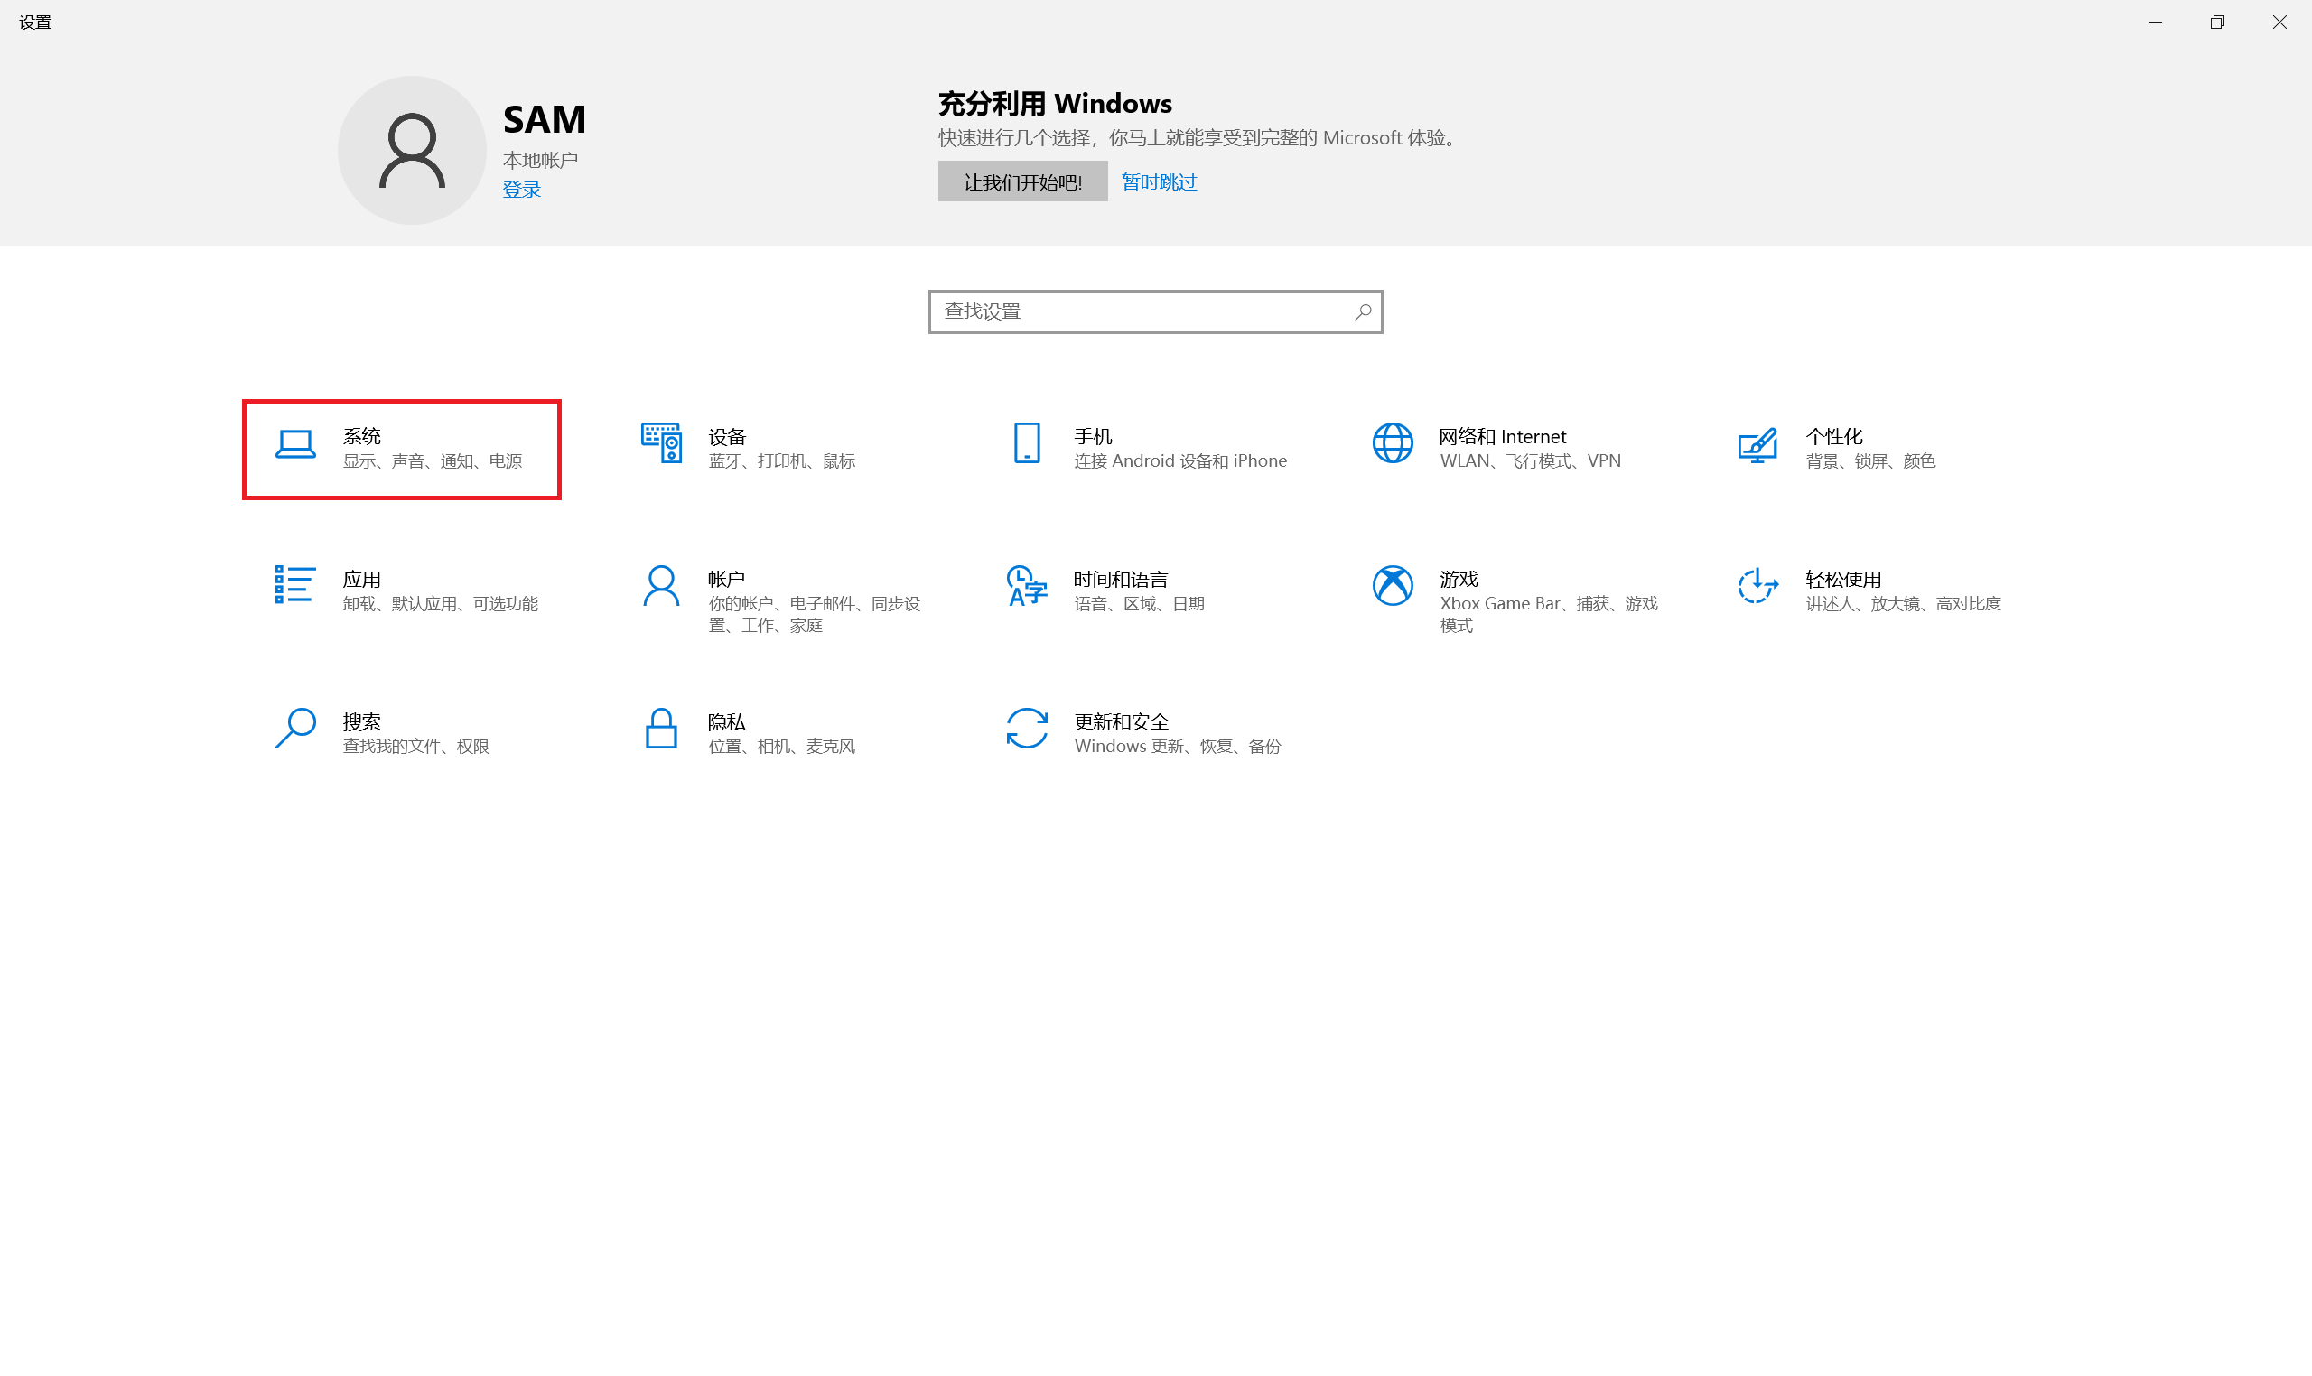Select 网络和 Internet category title
The width and height of the screenshot is (2312, 1376).
1503,437
